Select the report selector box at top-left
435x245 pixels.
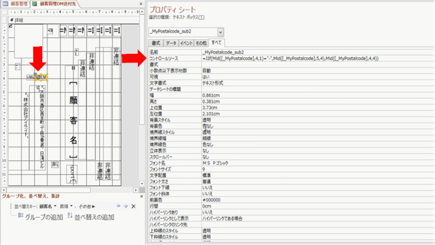click(5, 12)
